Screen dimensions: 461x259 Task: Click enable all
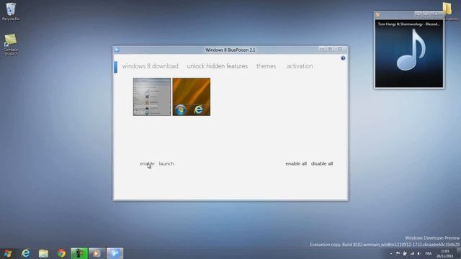(x=296, y=163)
